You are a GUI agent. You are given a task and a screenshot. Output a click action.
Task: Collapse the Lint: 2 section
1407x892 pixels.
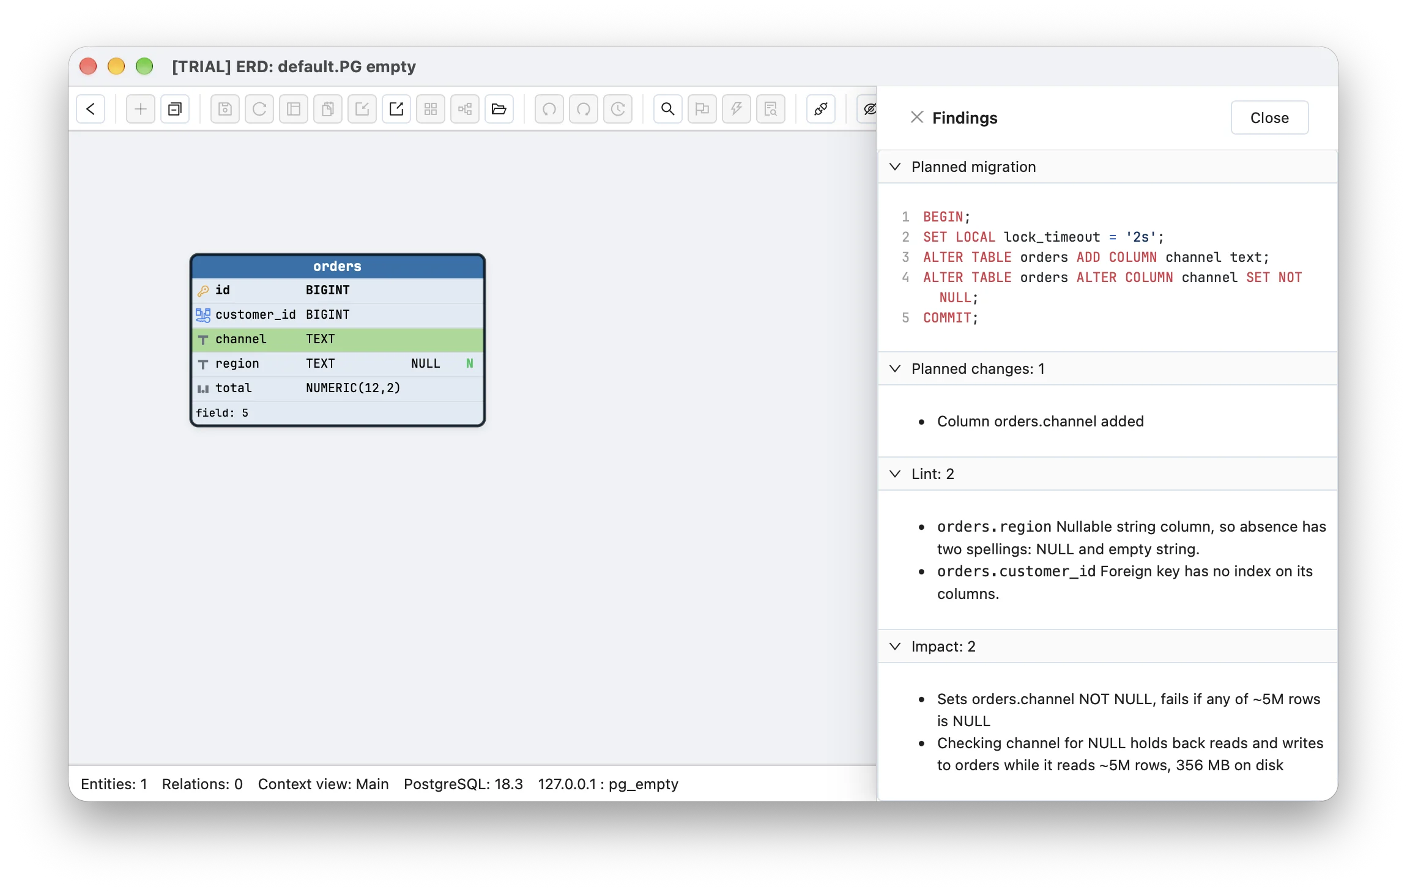click(x=1108, y=474)
